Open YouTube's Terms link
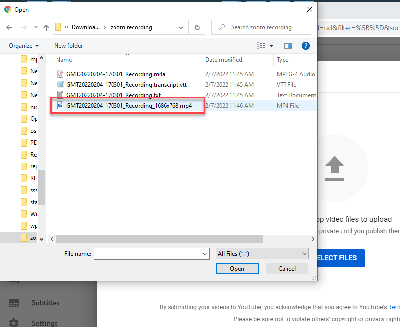This screenshot has width=400, height=327. pos(394,307)
